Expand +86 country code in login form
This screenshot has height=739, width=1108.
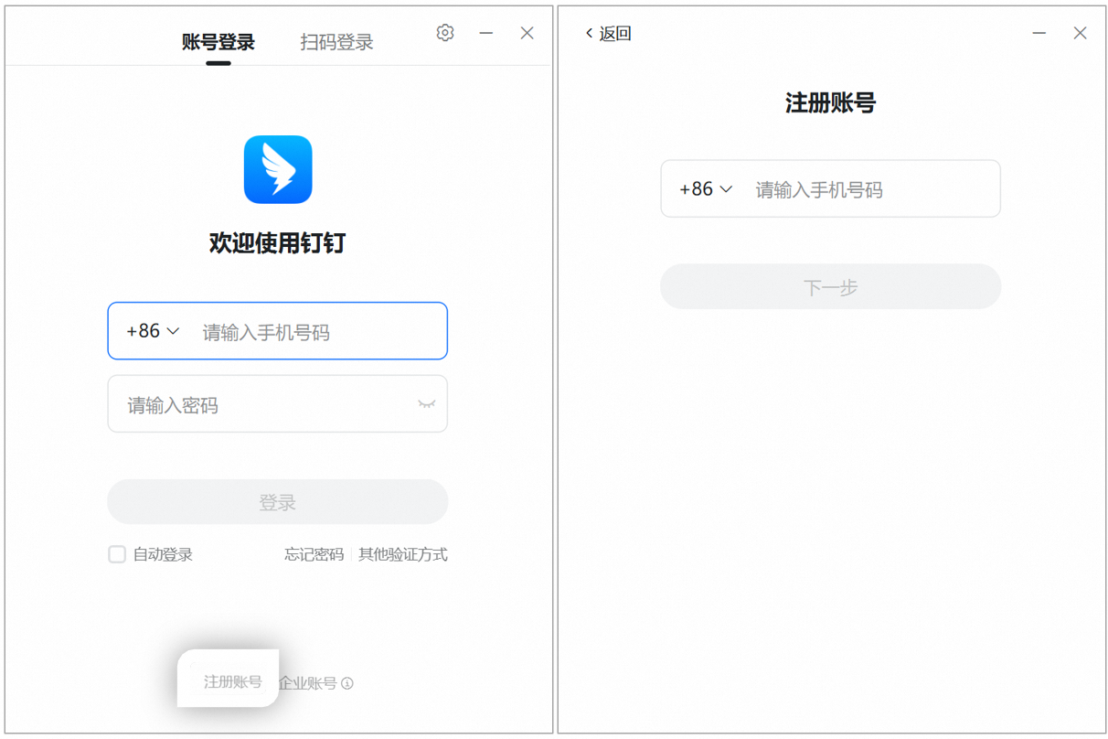point(153,331)
